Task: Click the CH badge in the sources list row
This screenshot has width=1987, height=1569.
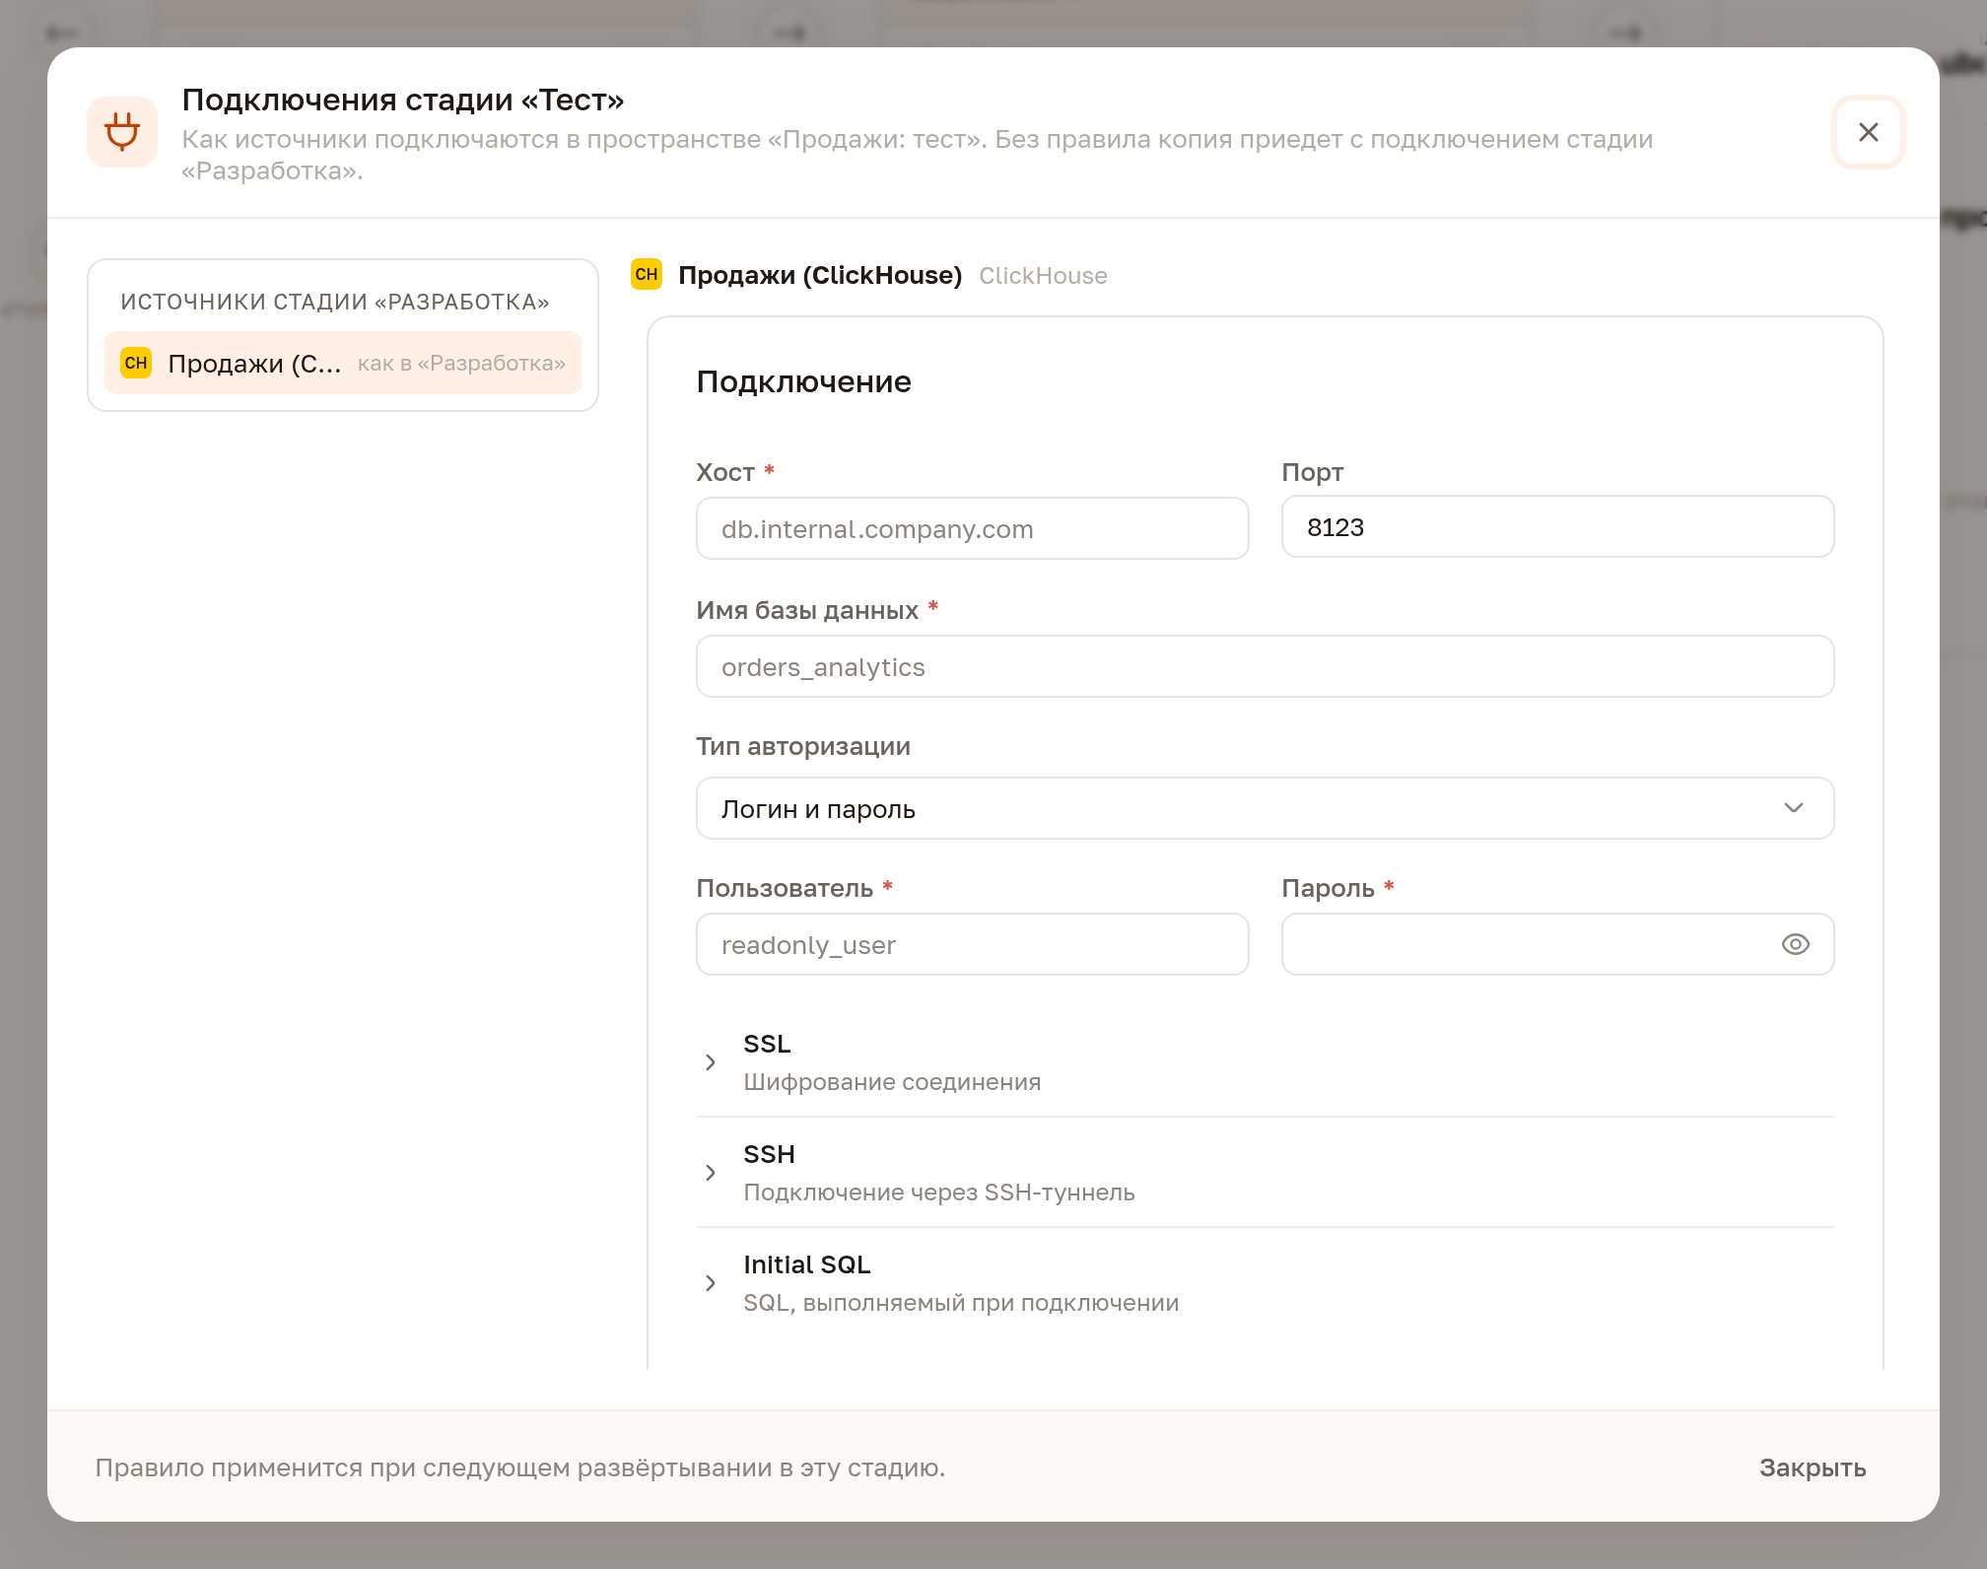Action: pos(136,363)
